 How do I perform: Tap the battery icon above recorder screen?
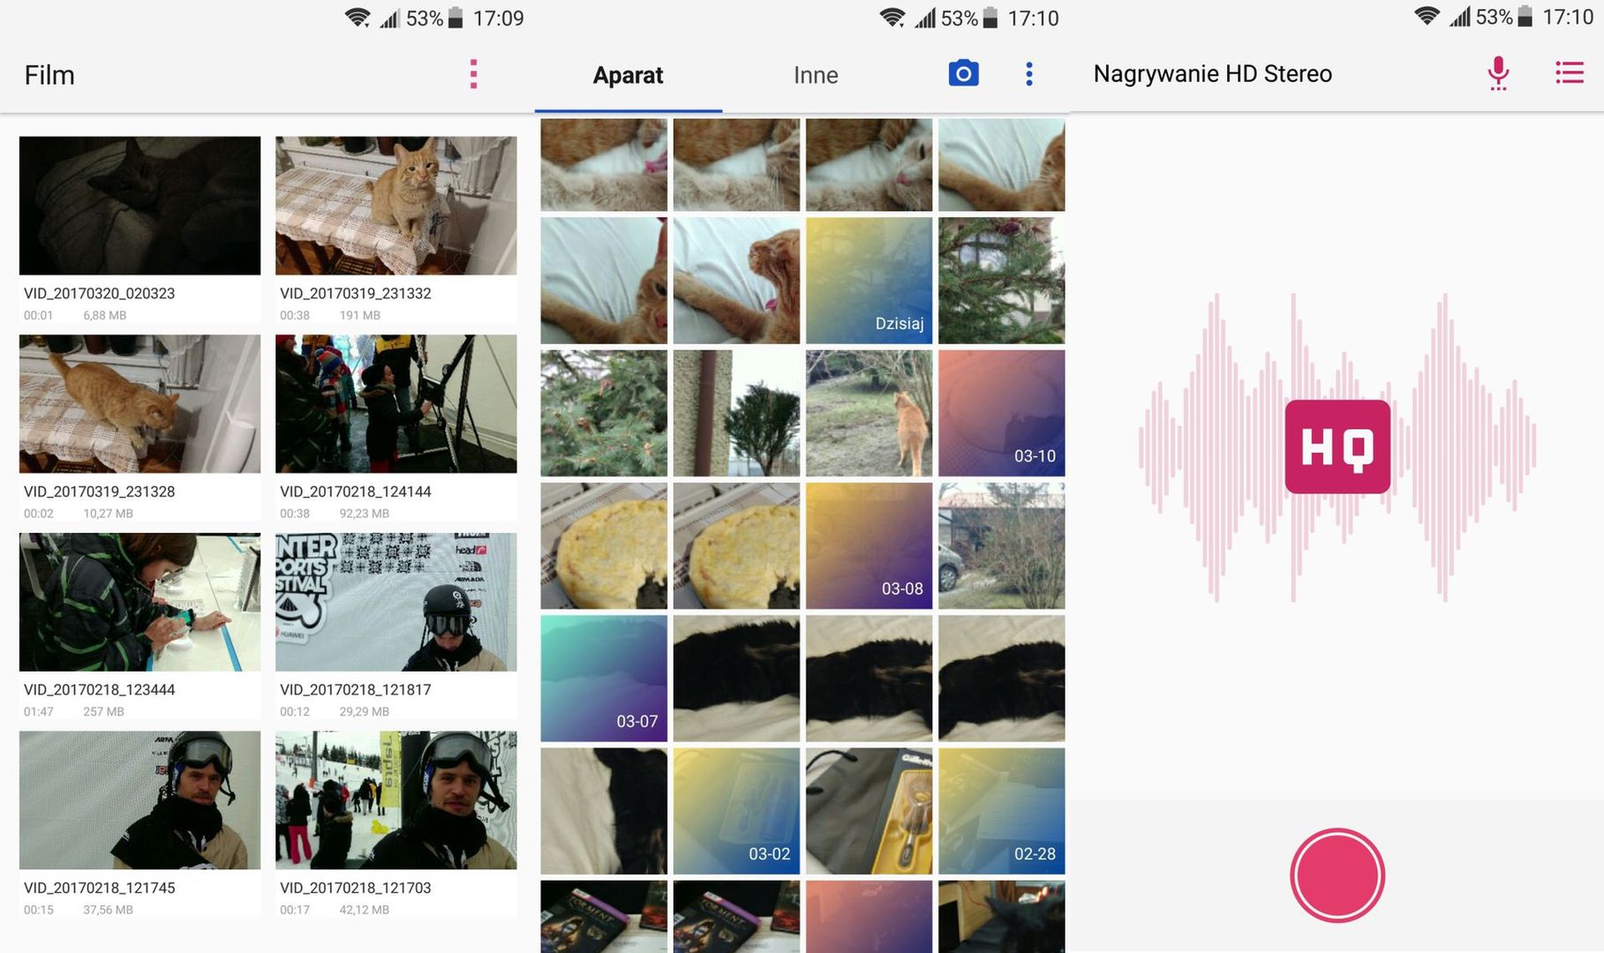[x=1525, y=17]
